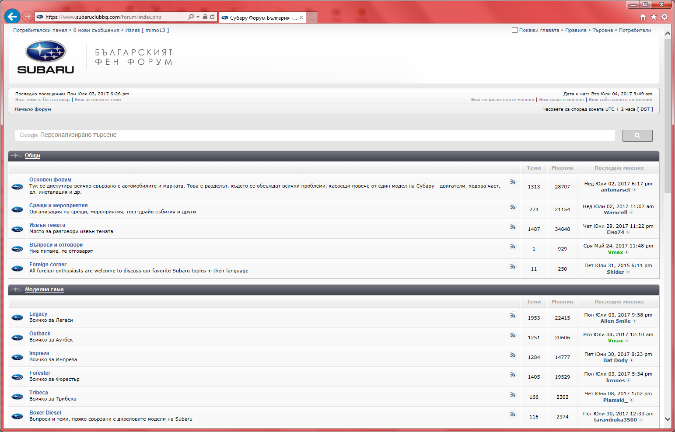Open the Tribeca forum
The width and height of the screenshot is (675, 432).
click(x=38, y=393)
